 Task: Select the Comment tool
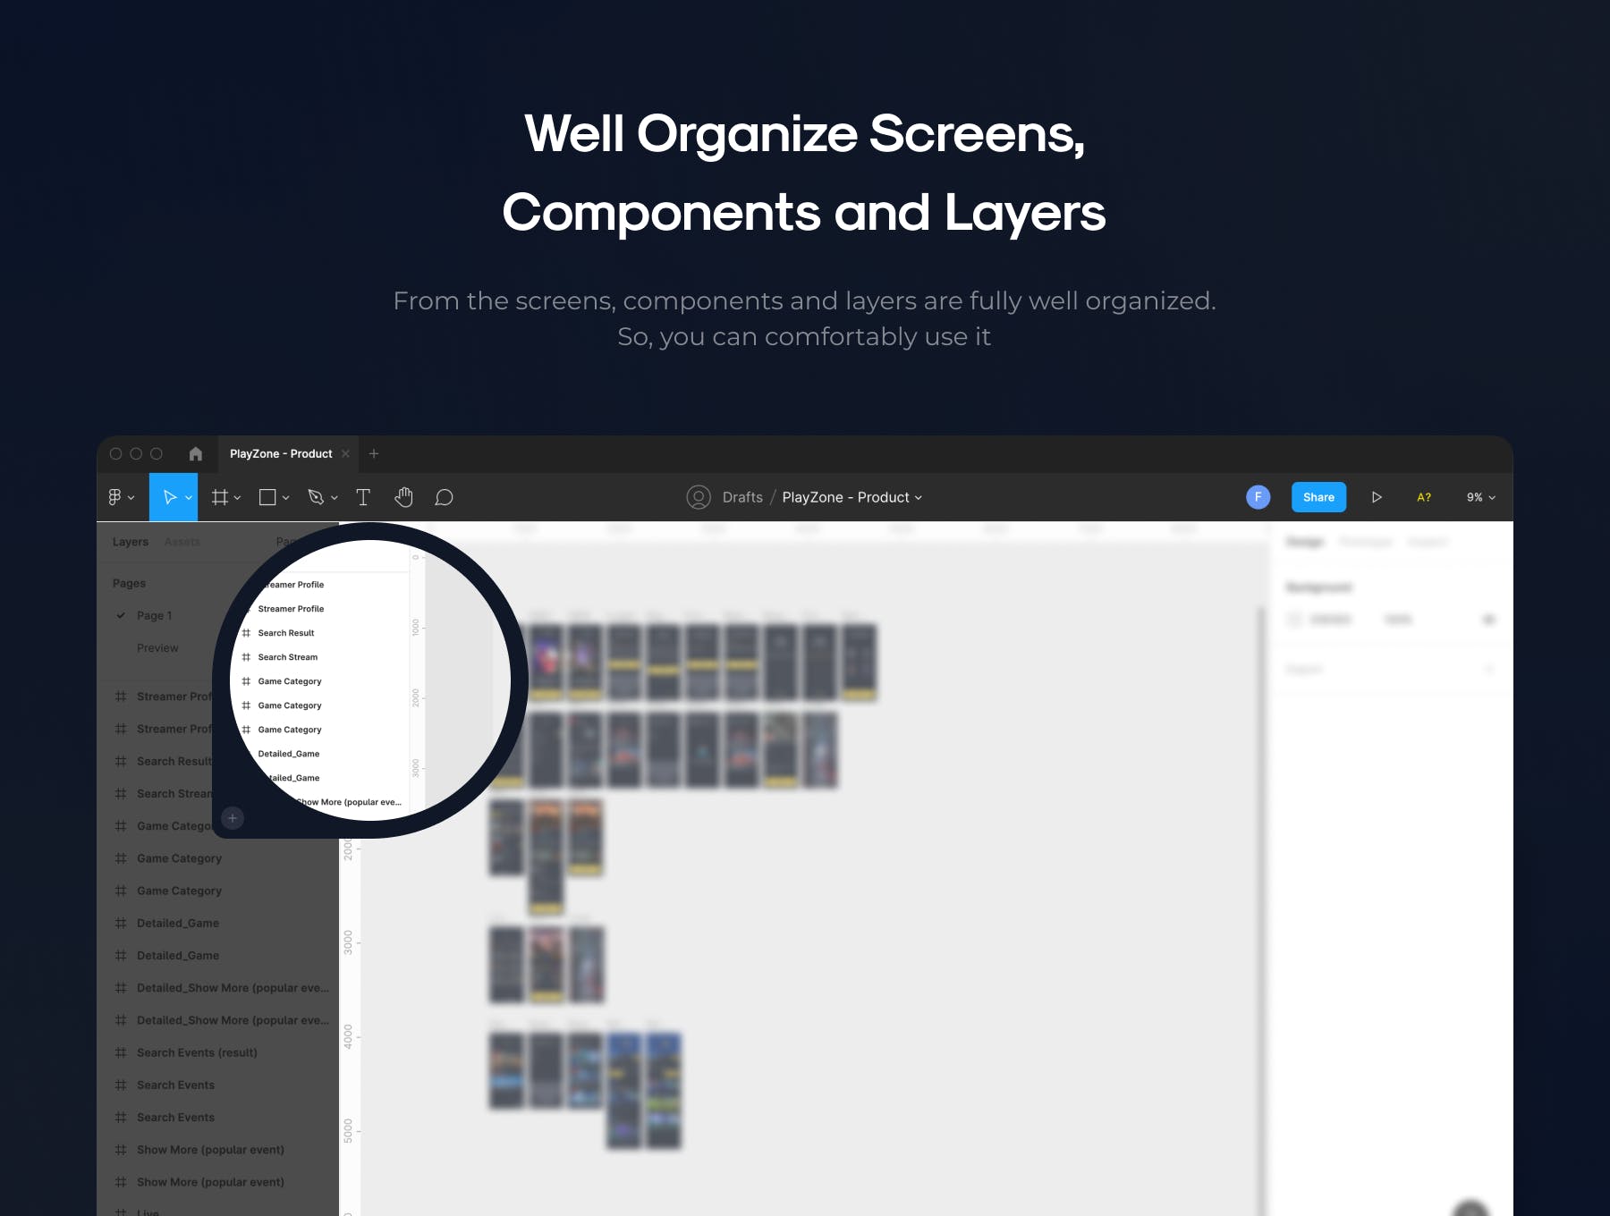click(444, 497)
